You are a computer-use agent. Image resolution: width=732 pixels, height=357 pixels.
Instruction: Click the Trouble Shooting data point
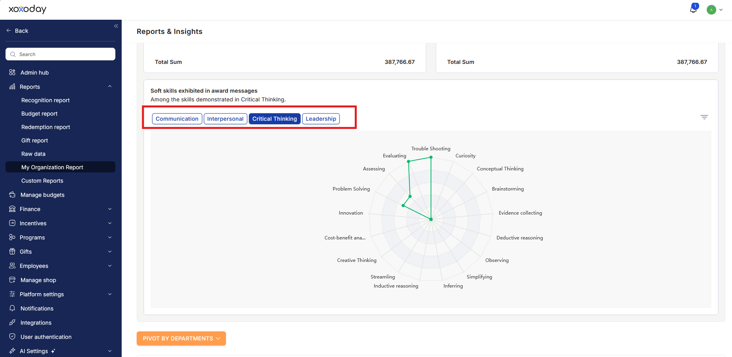(x=431, y=157)
